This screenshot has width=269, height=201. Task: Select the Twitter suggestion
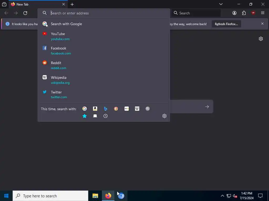(x=104, y=94)
